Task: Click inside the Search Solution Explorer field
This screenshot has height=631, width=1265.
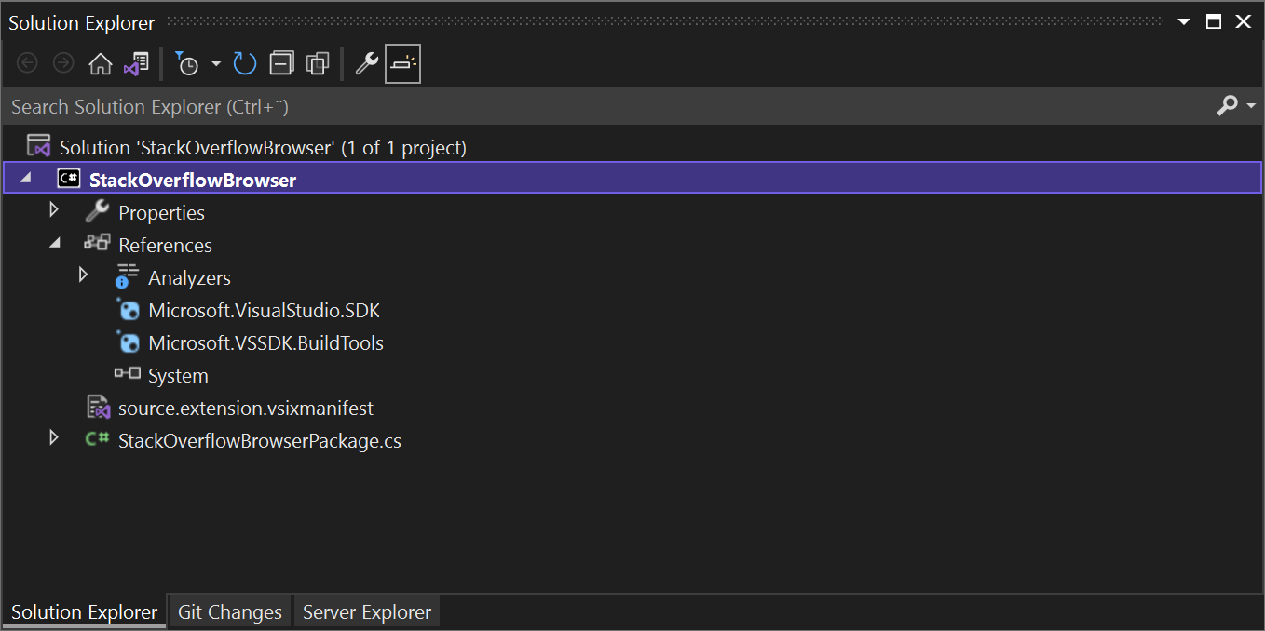Action: (x=373, y=105)
